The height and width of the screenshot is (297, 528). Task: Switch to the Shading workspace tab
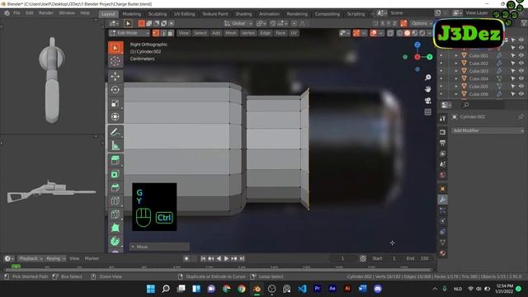[x=243, y=14]
